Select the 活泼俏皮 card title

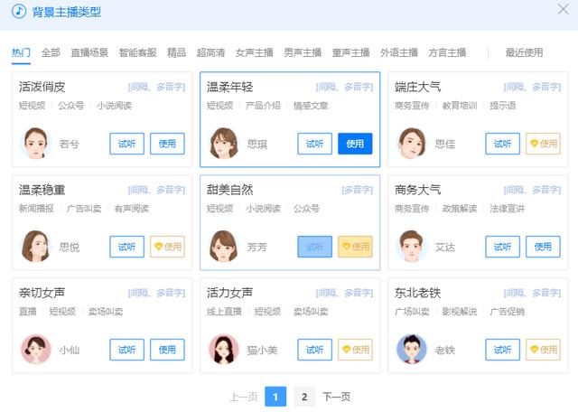tap(42, 87)
